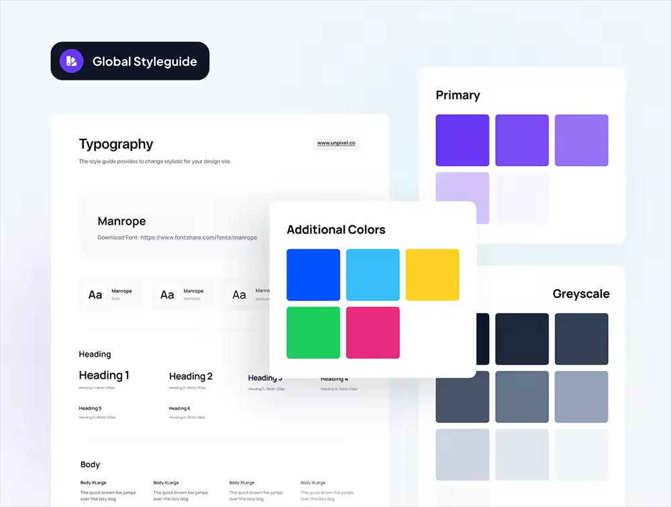Select the rightmost swatch in Greyscale's top row
Screen dimensions: 671x507
[581, 339]
